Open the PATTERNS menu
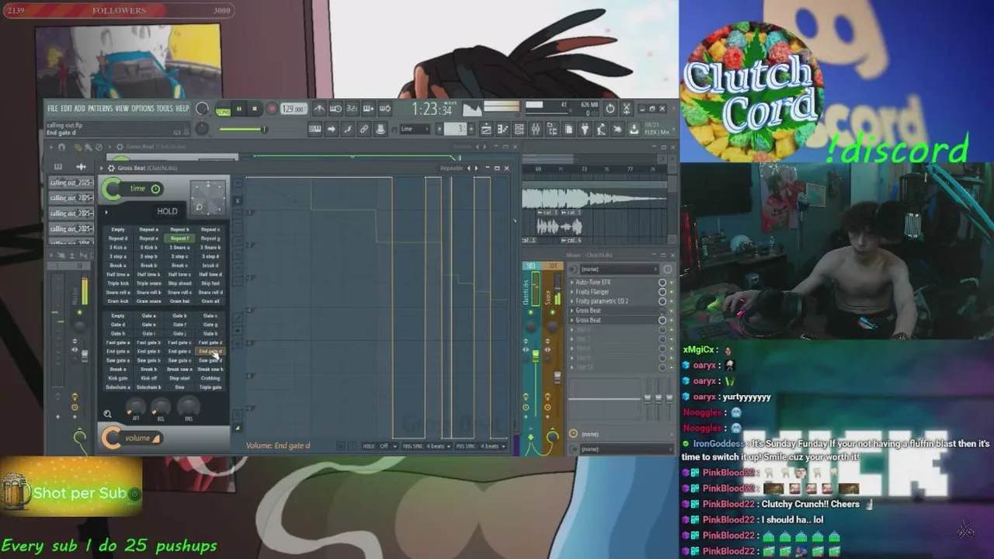This screenshot has height=559, width=994. [99, 109]
